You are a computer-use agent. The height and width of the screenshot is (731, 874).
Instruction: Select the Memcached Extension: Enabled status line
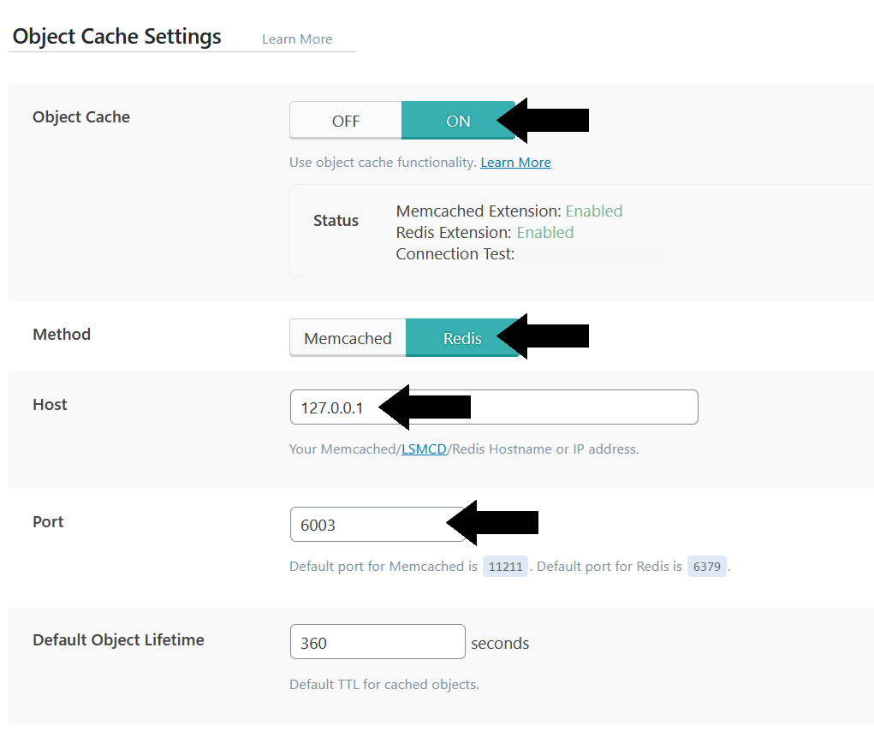[508, 211]
